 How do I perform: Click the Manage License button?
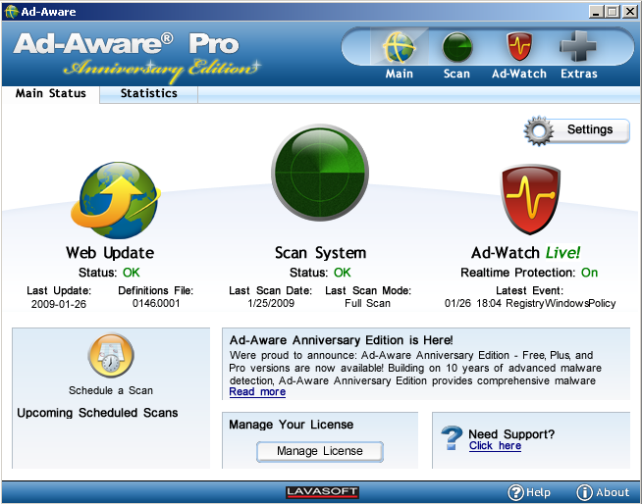320,451
